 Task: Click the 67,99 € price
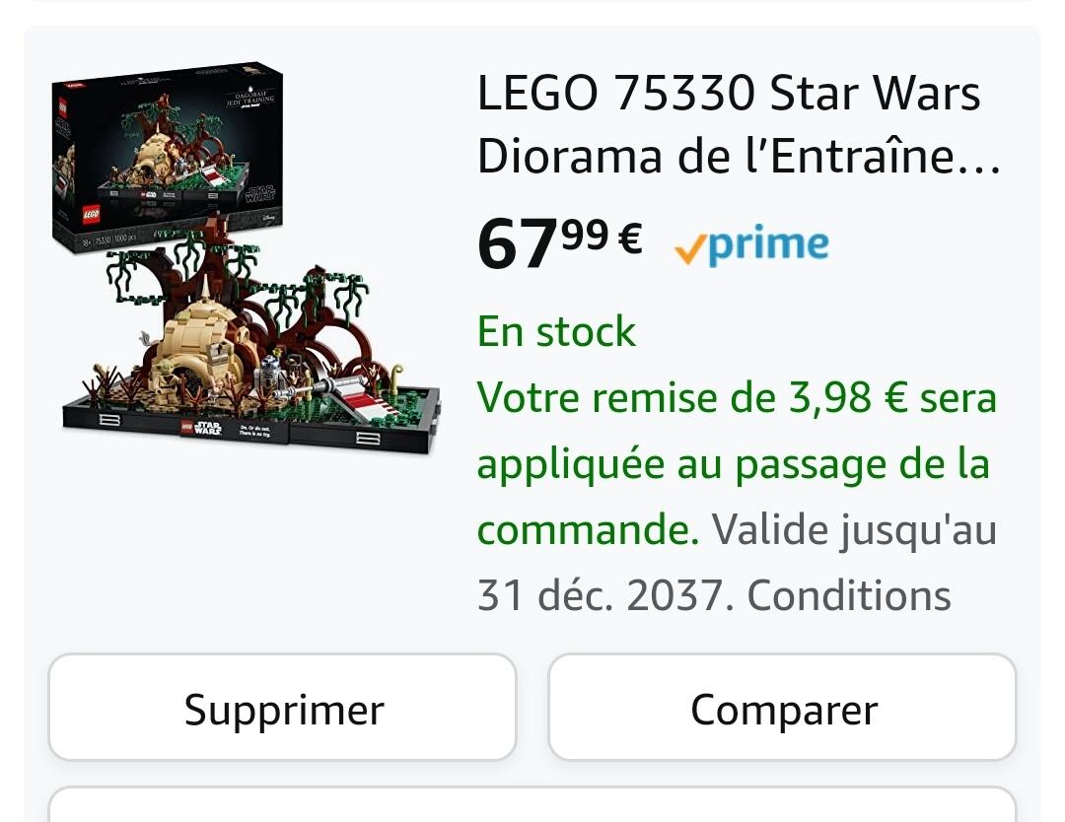560,242
